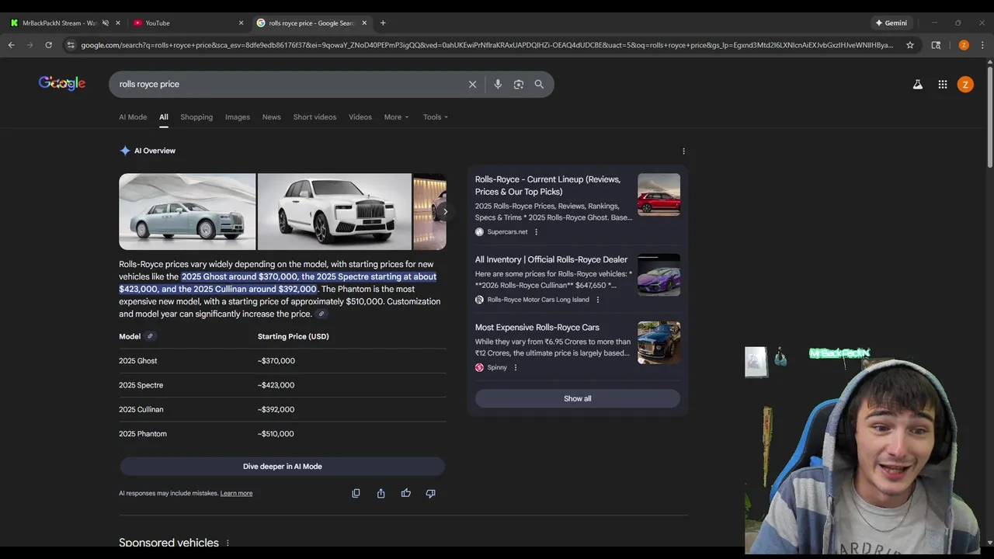Open Sponsored vehicles three-dot menu
The height and width of the screenshot is (559, 994).
(228, 543)
